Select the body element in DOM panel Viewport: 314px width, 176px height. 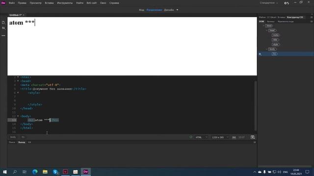click(x=272, y=49)
